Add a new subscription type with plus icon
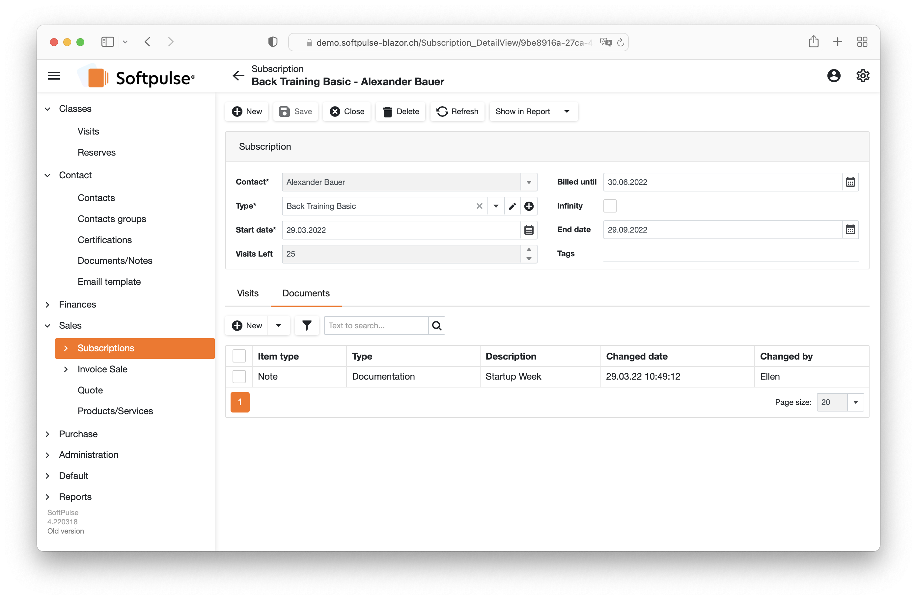 [x=529, y=206]
